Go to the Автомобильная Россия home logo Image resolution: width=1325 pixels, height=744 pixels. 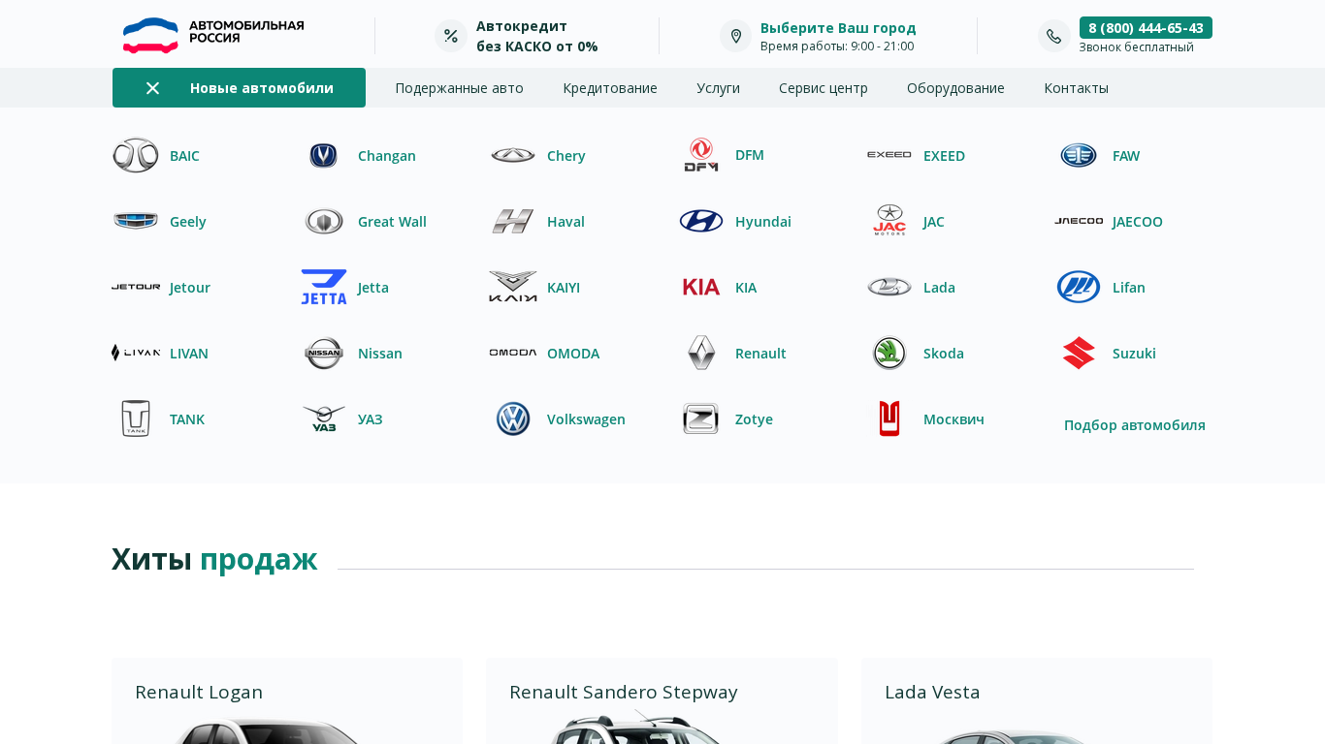click(x=213, y=36)
